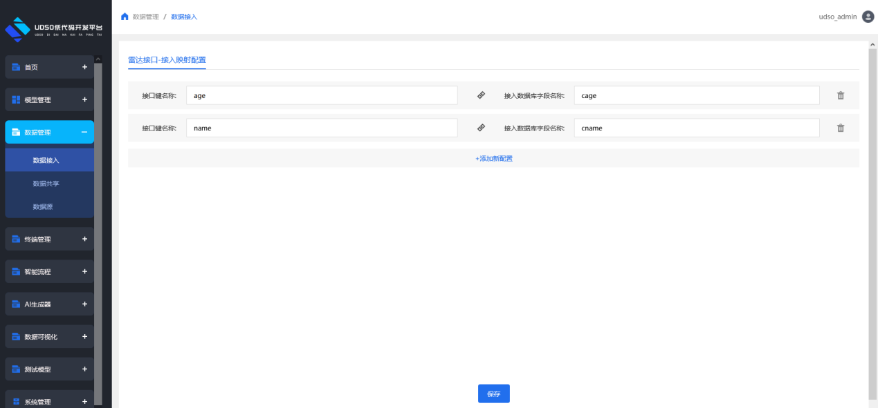Delete the age mapping row

841,95
